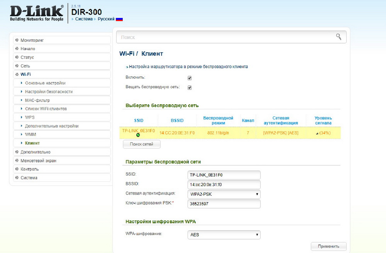The width and height of the screenshot is (386, 253).
Task: Click the Ключ шифрования PSK field
Action: click(x=224, y=204)
